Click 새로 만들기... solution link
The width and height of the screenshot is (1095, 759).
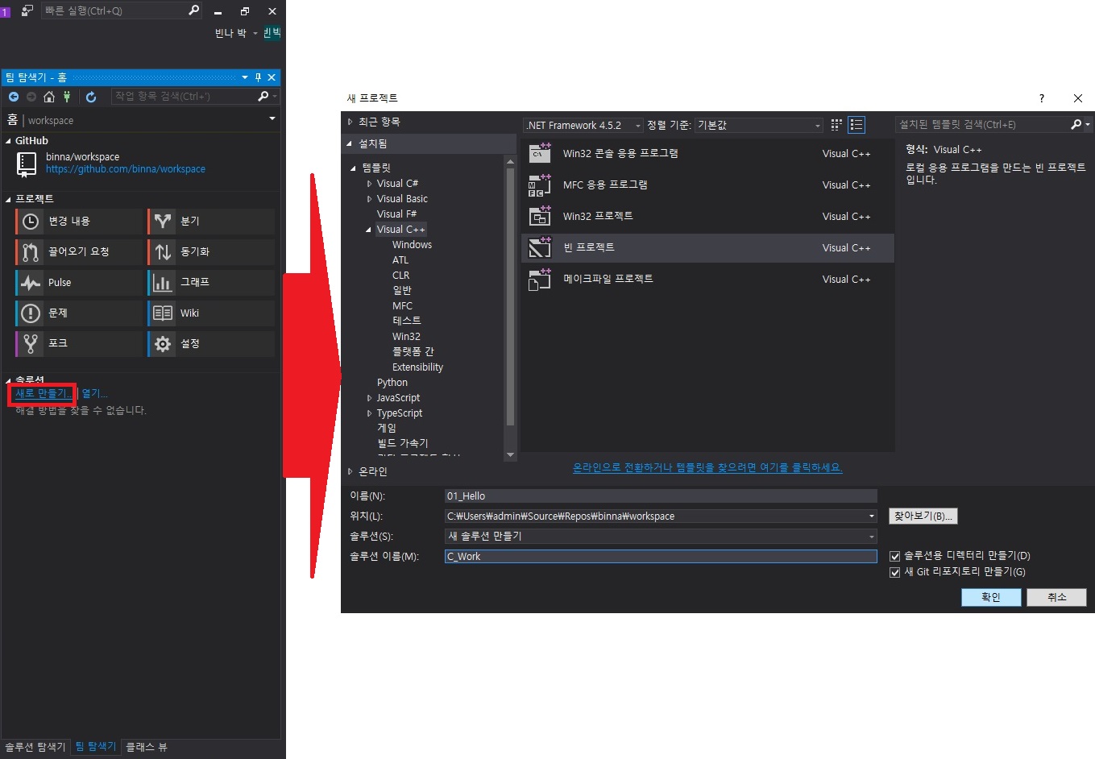pos(43,393)
